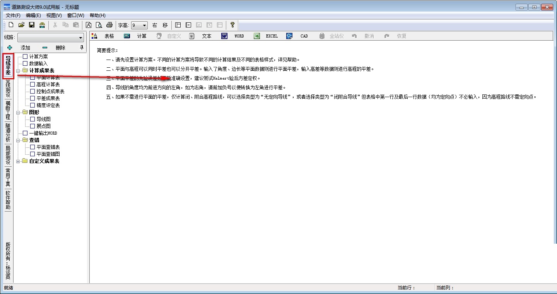This screenshot has width=557, height=294.
Task: Click the 自定义 custom button
Action: click(169, 36)
